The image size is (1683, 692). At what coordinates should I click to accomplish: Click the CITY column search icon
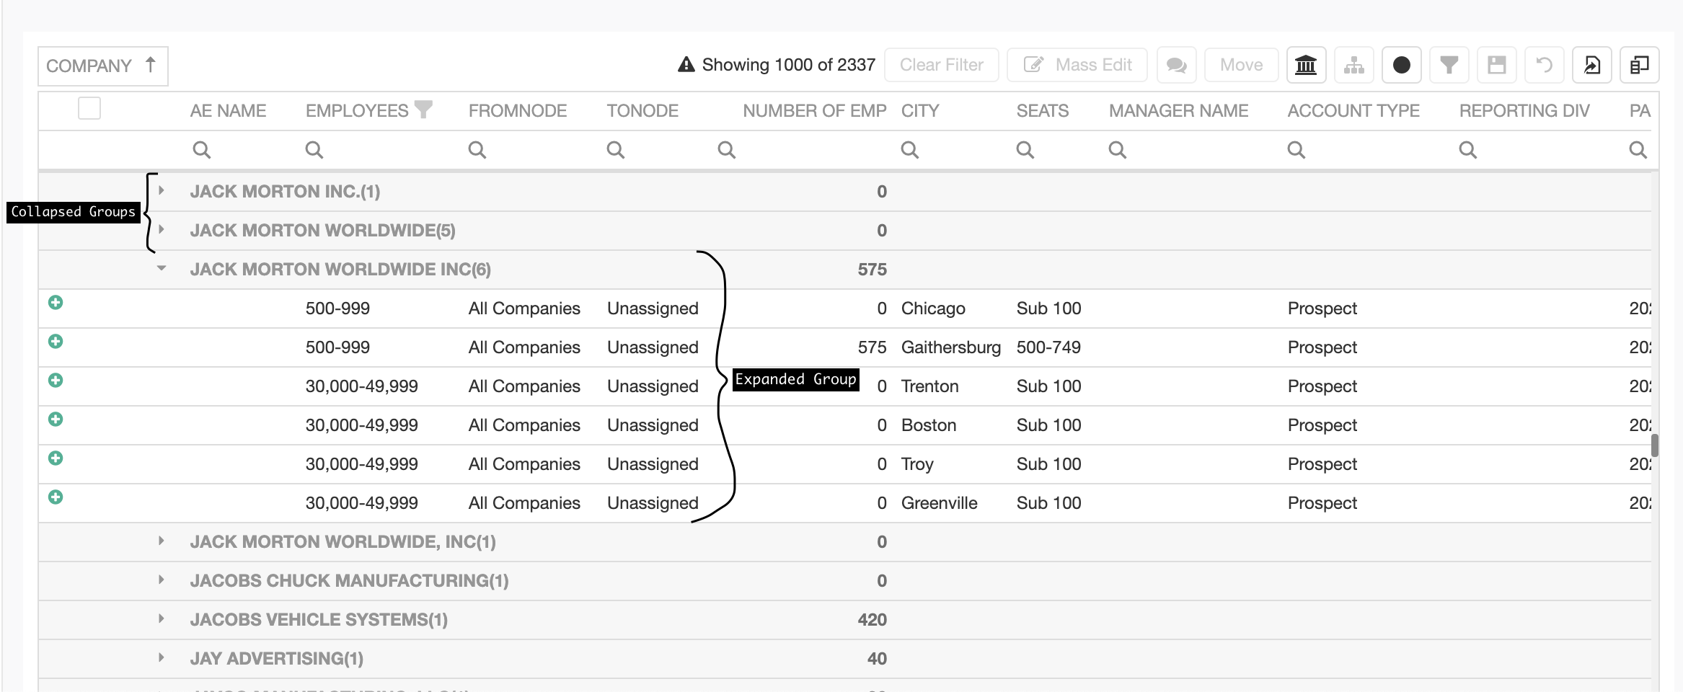909,150
